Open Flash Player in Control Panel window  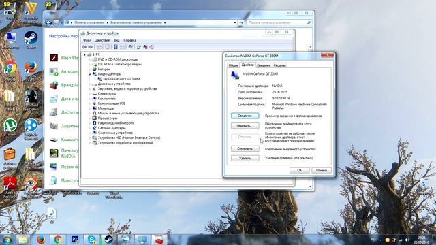point(64,58)
